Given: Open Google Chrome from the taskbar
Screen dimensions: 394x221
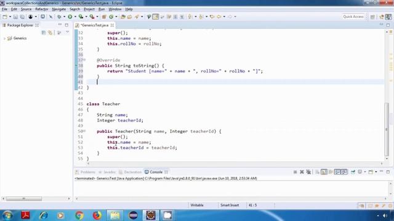Looking at the screenshot, I should click(79, 215).
